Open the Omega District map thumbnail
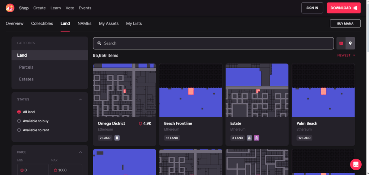The width and height of the screenshot is (370, 175). pyautogui.click(x=124, y=90)
